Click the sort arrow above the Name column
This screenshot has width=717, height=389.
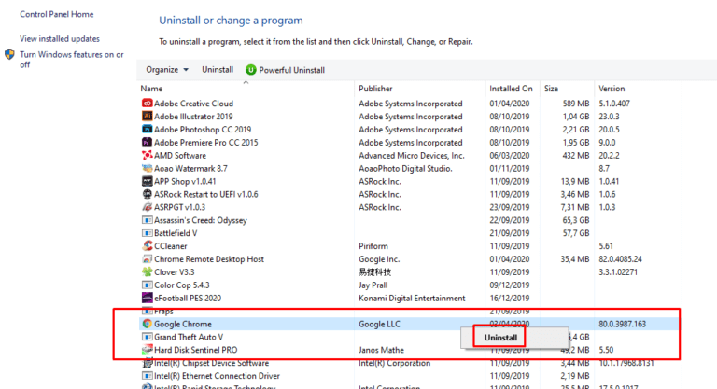[x=246, y=82]
